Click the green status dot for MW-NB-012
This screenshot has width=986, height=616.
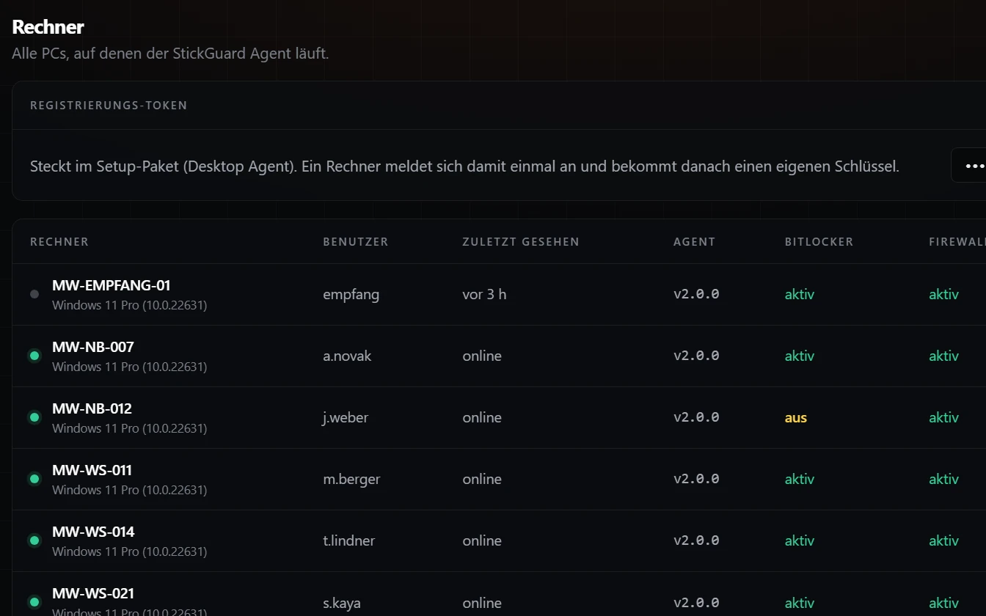coord(34,417)
